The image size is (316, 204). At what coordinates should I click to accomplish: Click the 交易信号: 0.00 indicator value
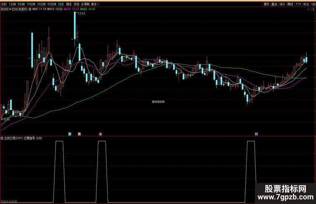[33, 138]
